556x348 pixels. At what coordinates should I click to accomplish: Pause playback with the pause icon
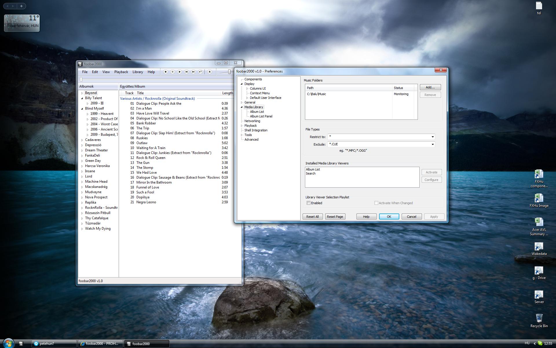coord(173,72)
